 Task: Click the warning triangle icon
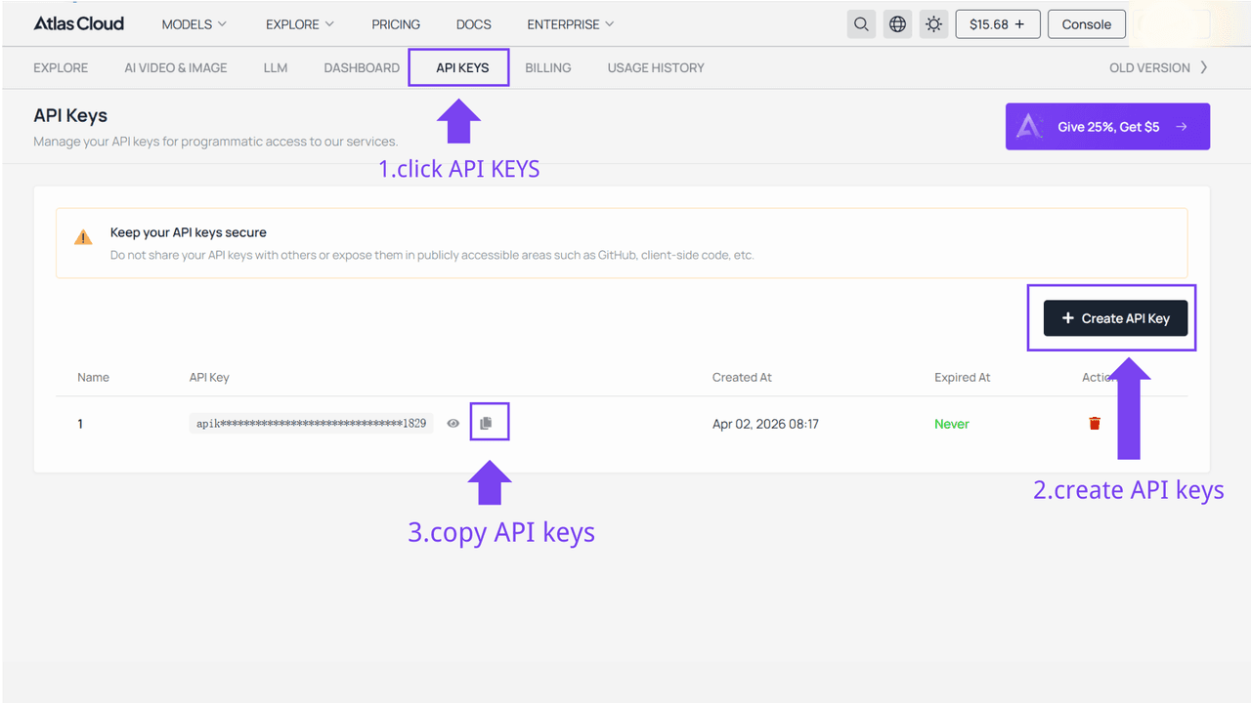pos(84,237)
